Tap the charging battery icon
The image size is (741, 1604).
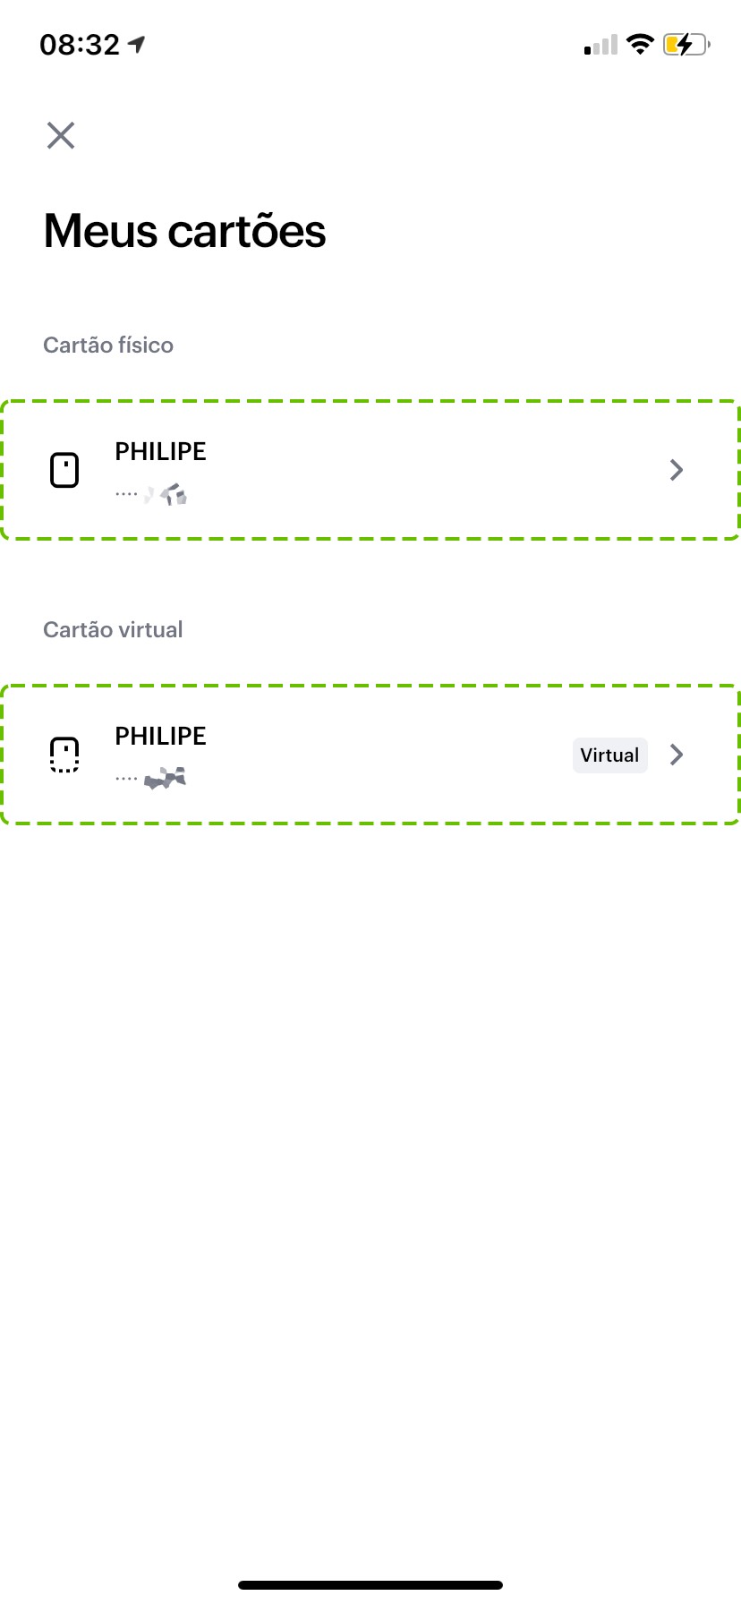tap(686, 44)
